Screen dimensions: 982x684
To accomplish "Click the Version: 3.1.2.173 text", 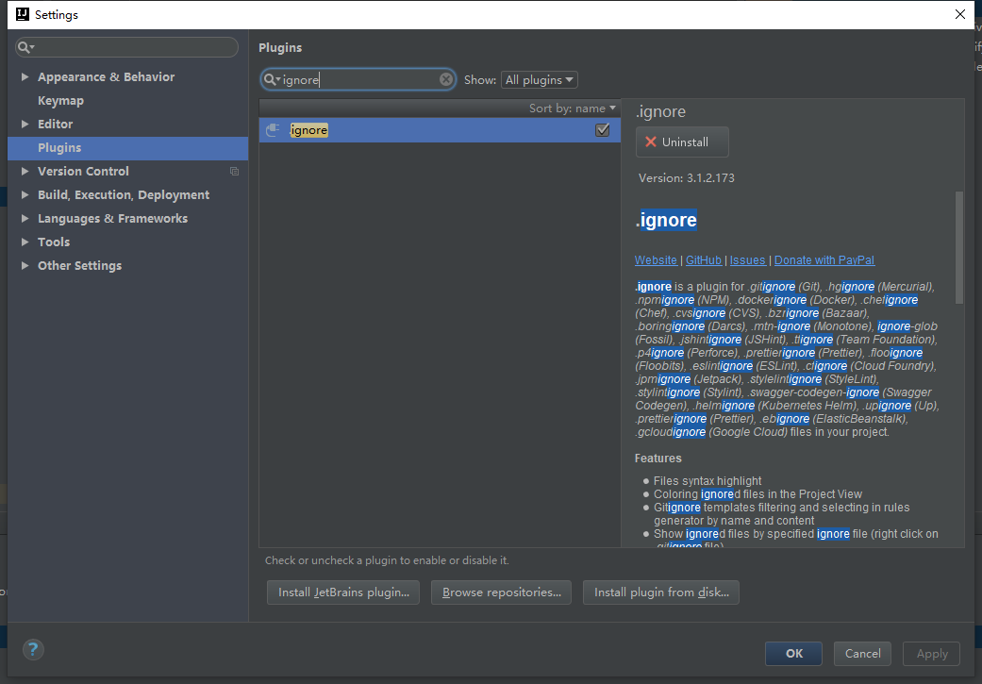I will click(687, 178).
